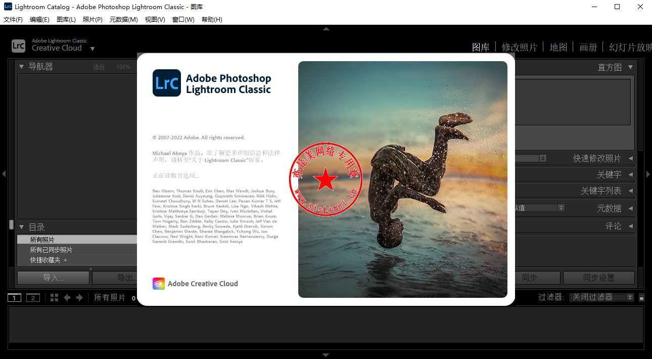
Task: Open the 帮助(H) menu
Action: tap(212, 20)
